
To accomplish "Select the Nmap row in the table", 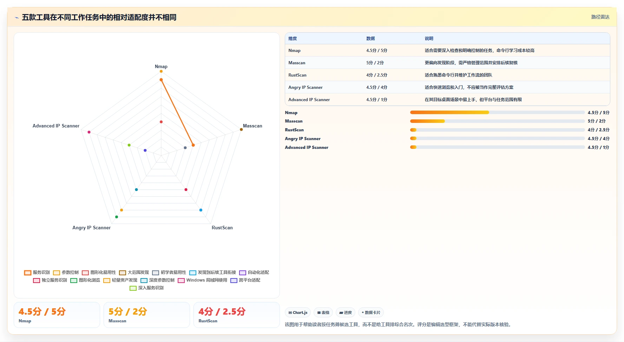I will coord(447,51).
